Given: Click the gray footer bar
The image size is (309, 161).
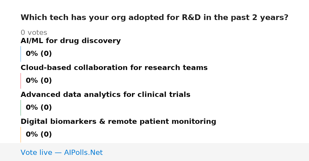Looking at the screenshot, I should 154,152.
